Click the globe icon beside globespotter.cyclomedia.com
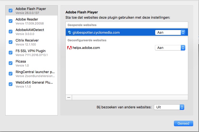199x132 pixels. coord(69,33)
